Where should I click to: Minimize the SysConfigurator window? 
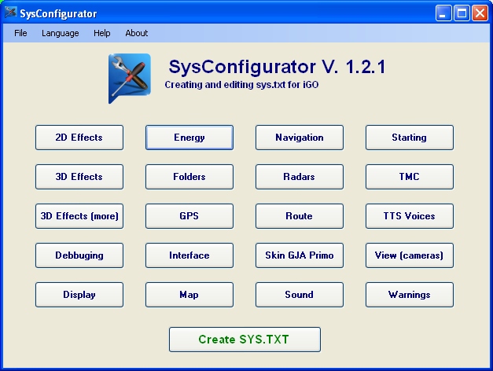443,13
